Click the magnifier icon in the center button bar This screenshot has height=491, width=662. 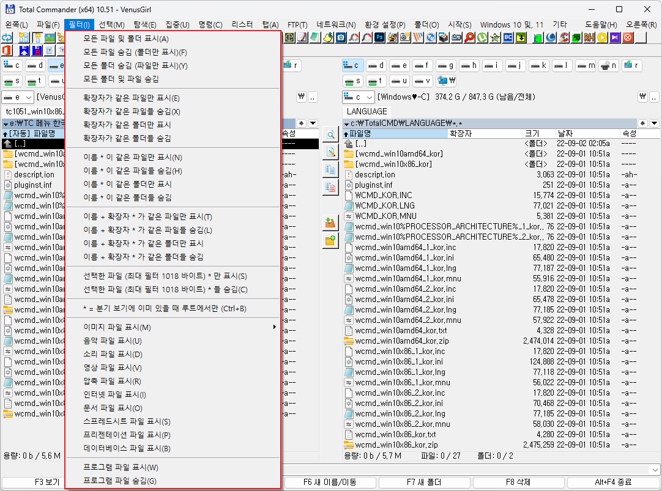pyautogui.click(x=330, y=135)
